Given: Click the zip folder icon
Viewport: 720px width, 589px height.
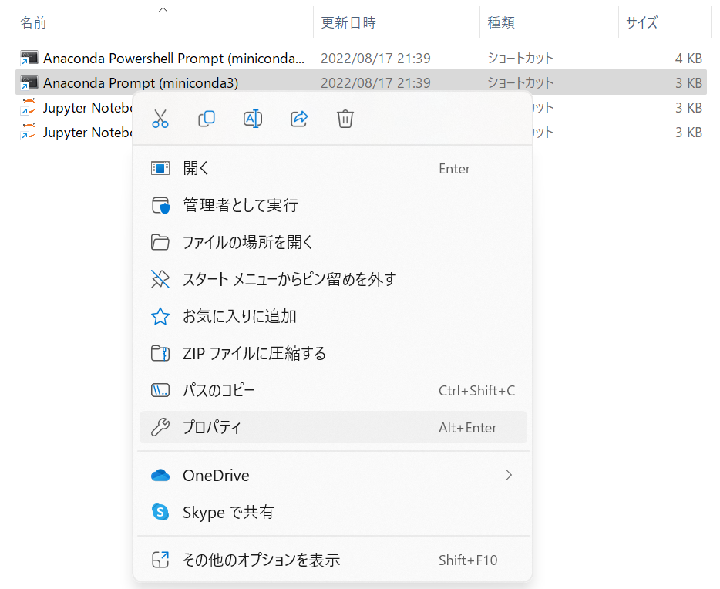Looking at the screenshot, I should 160,354.
